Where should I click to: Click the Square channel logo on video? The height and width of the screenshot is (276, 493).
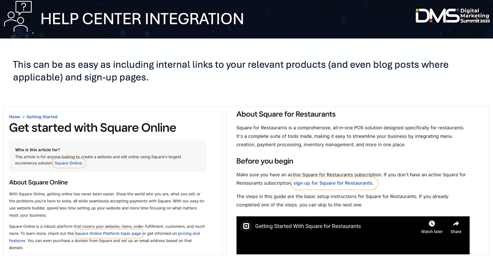(x=246, y=226)
